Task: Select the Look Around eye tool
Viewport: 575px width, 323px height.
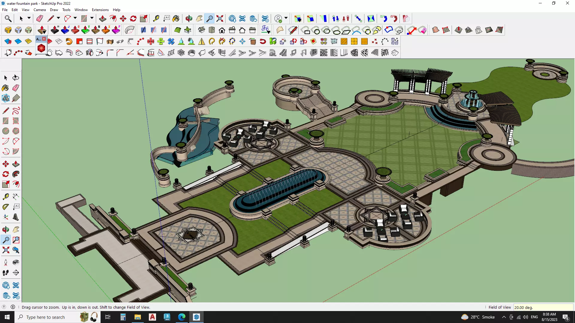Action: pyautogui.click(x=16, y=263)
